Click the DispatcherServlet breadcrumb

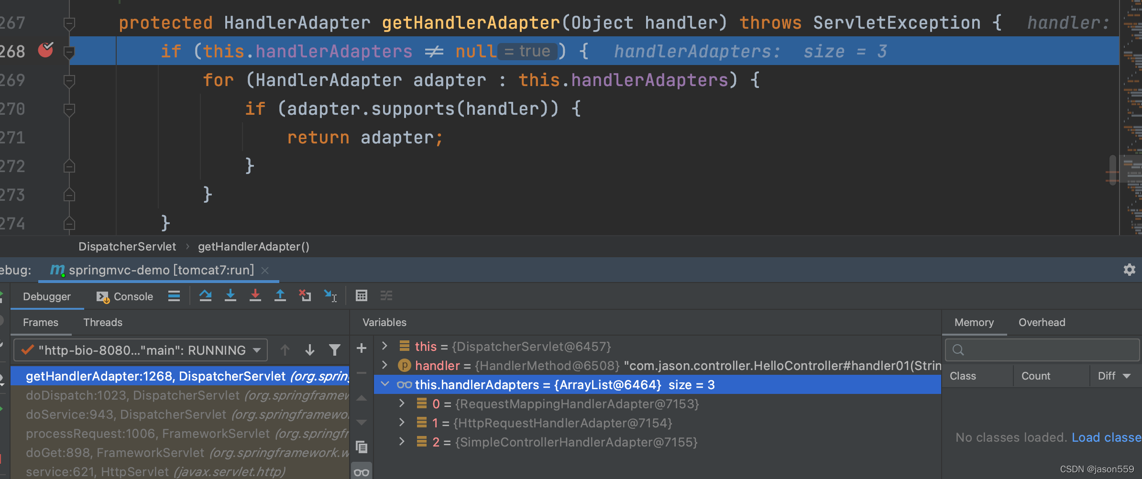pyautogui.click(x=127, y=247)
